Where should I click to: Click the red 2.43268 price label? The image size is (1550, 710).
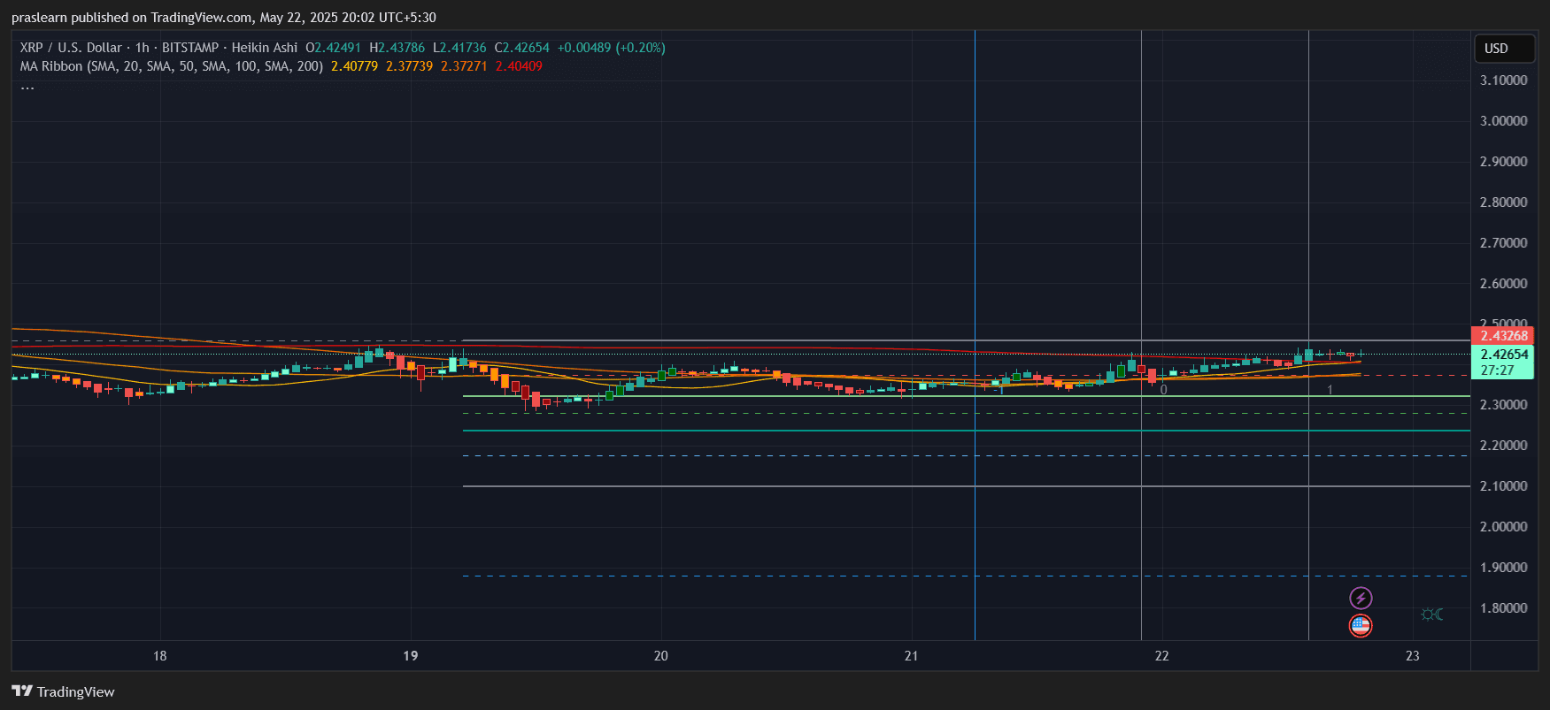point(1502,336)
